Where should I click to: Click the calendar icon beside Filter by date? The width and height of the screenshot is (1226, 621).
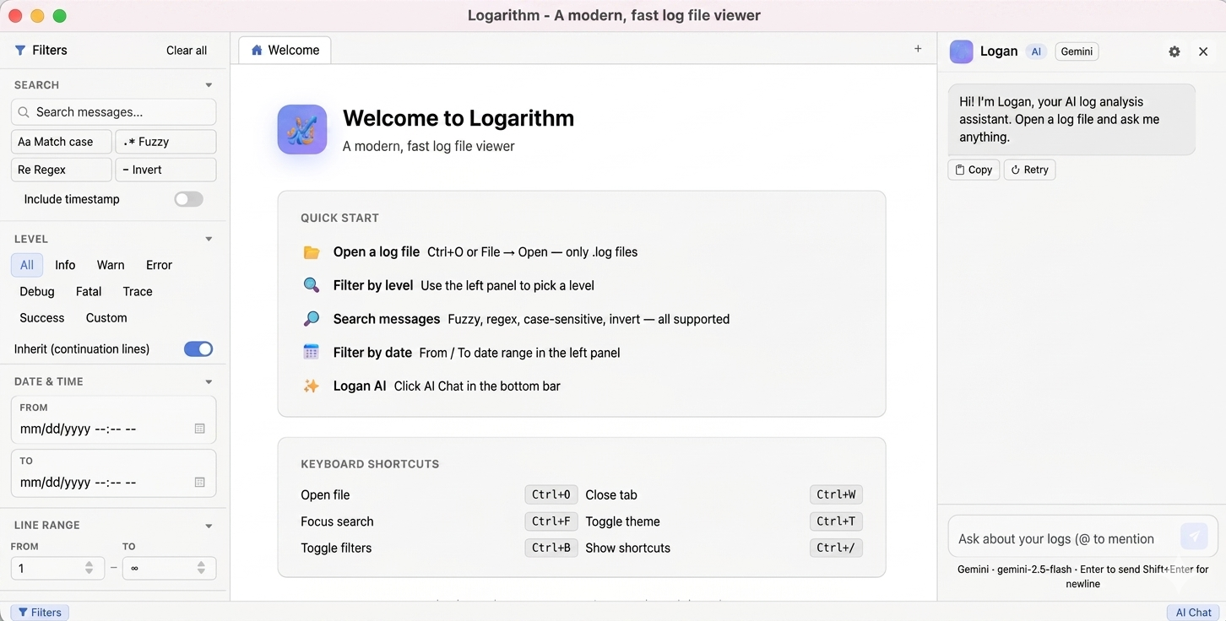point(312,353)
